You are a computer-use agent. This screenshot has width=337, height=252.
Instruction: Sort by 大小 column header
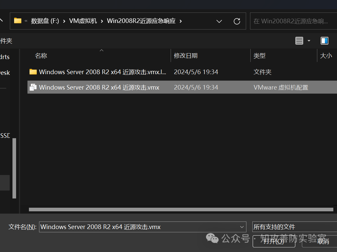point(326,56)
